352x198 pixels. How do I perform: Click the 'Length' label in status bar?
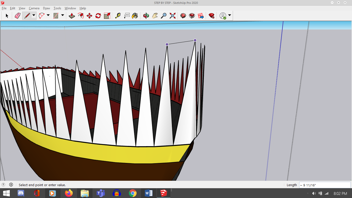click(292, 185)
